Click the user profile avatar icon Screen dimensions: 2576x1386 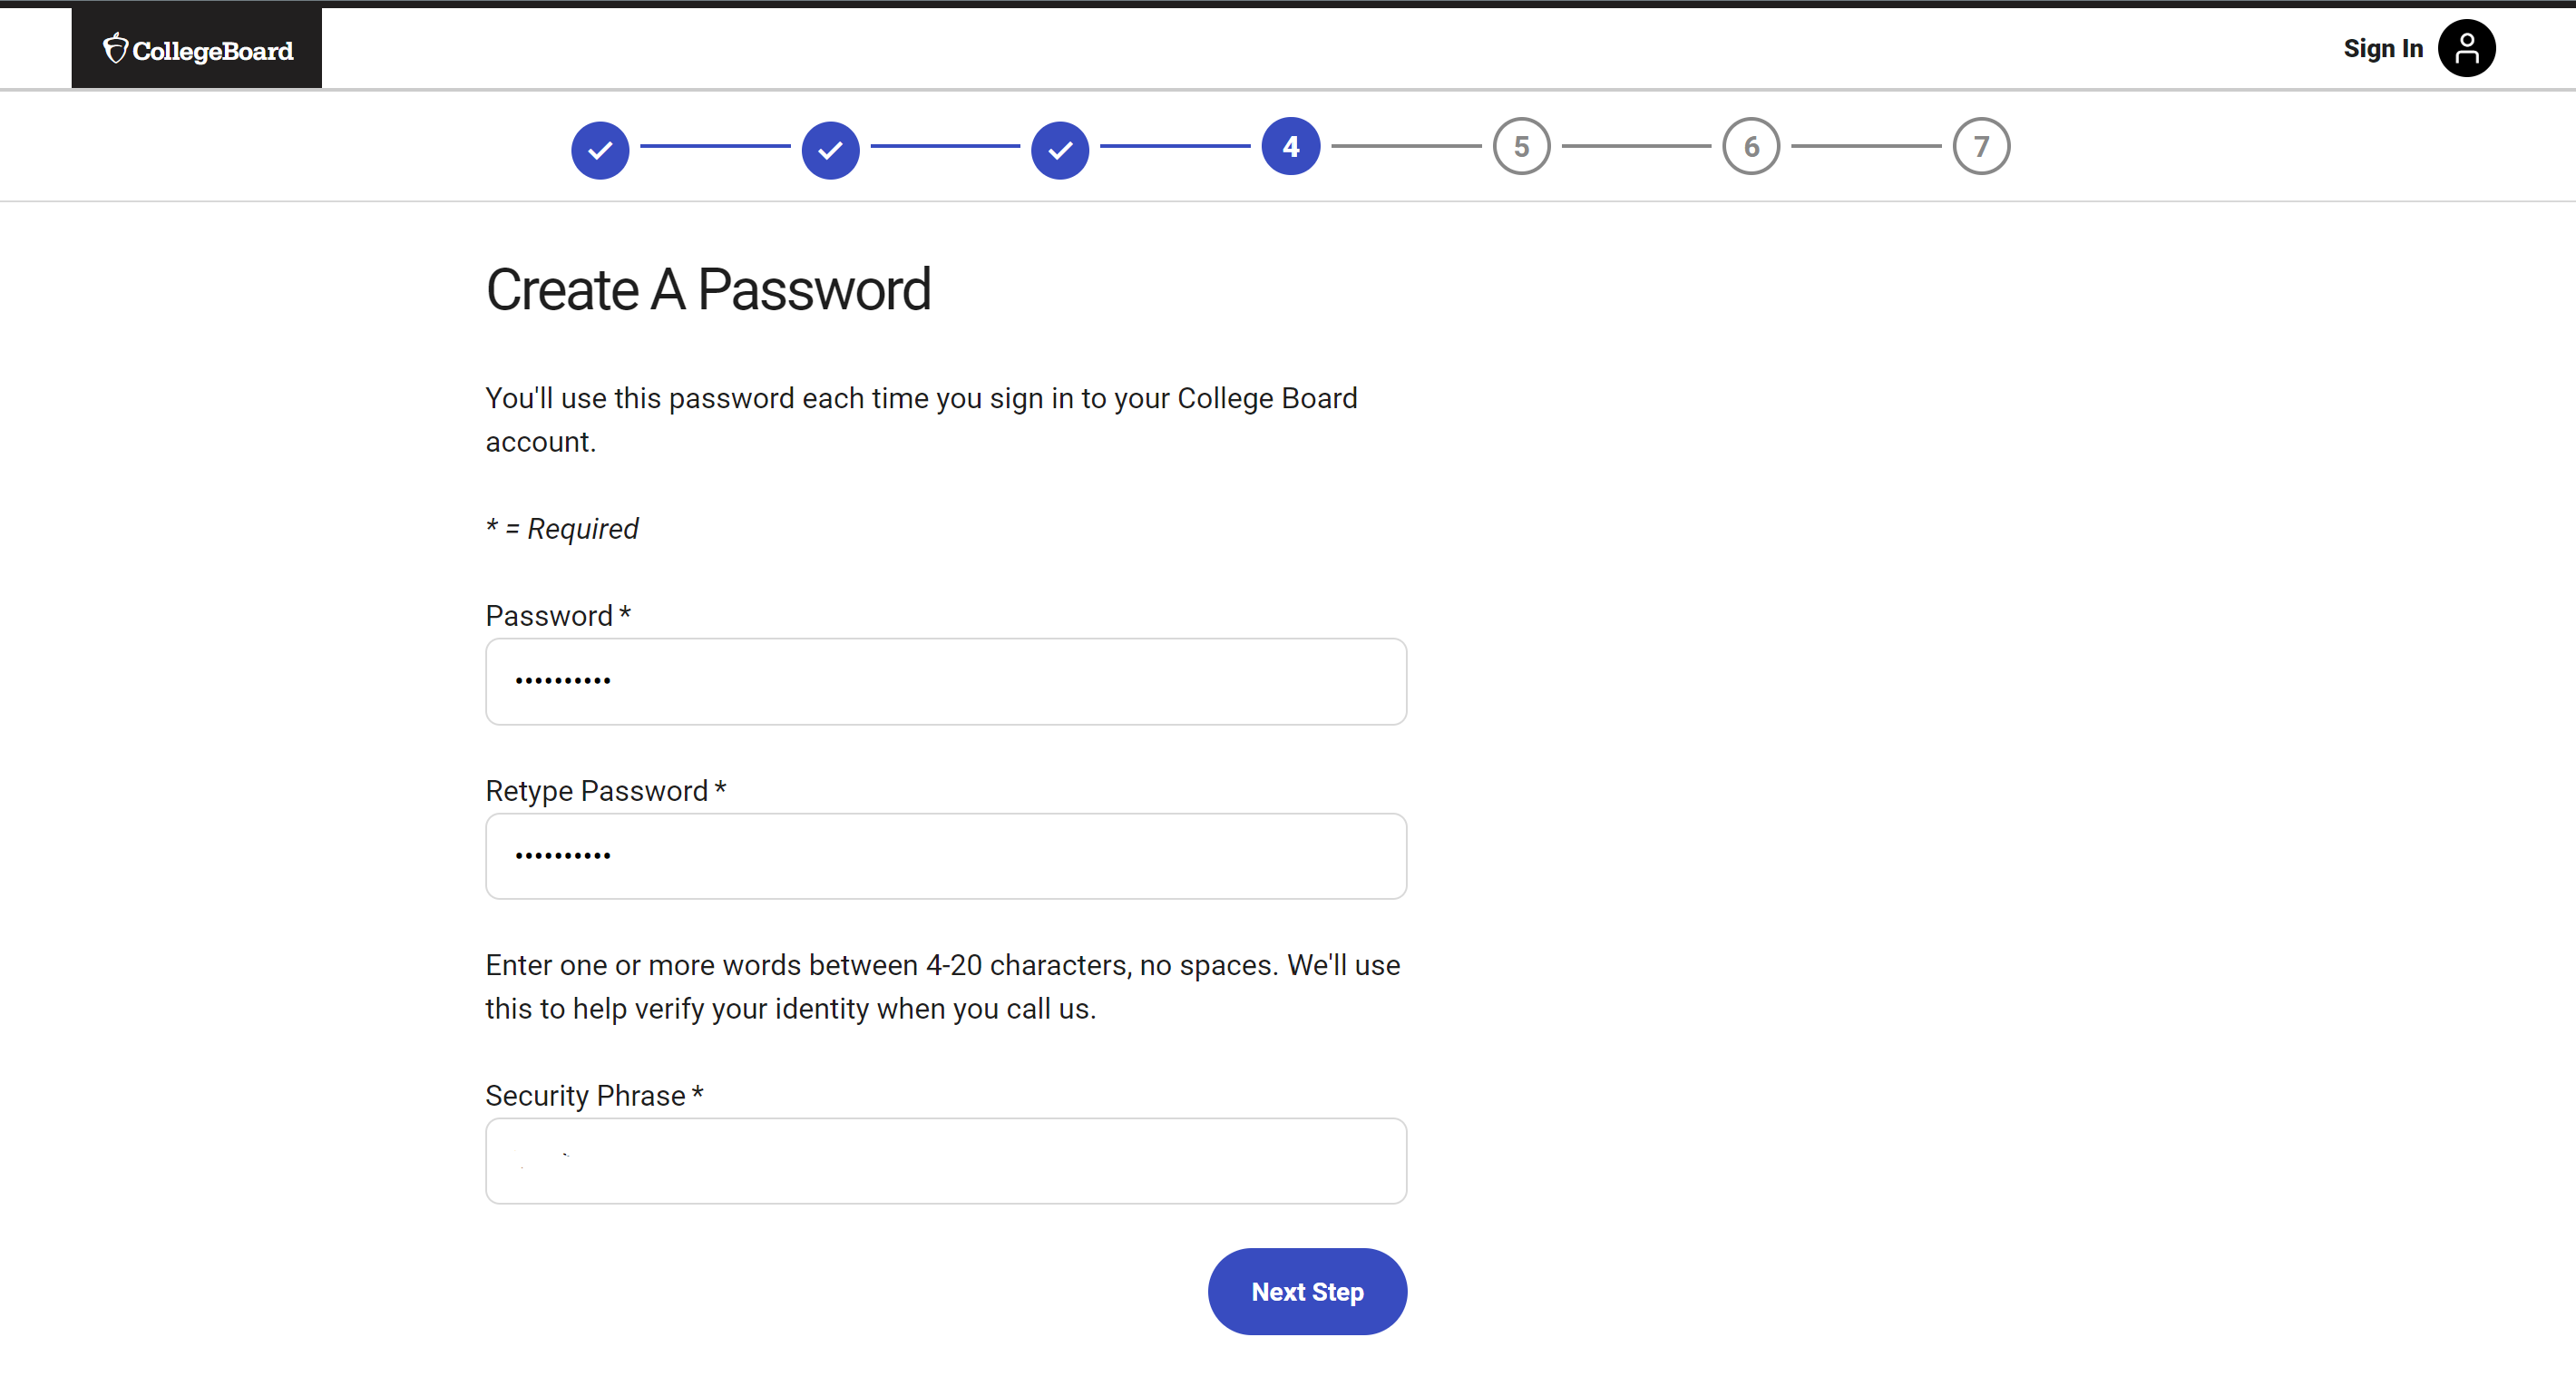(2466, 48)
